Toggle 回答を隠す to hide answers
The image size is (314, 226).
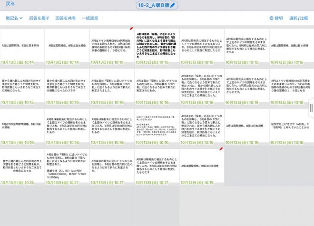tap(39, 18)
